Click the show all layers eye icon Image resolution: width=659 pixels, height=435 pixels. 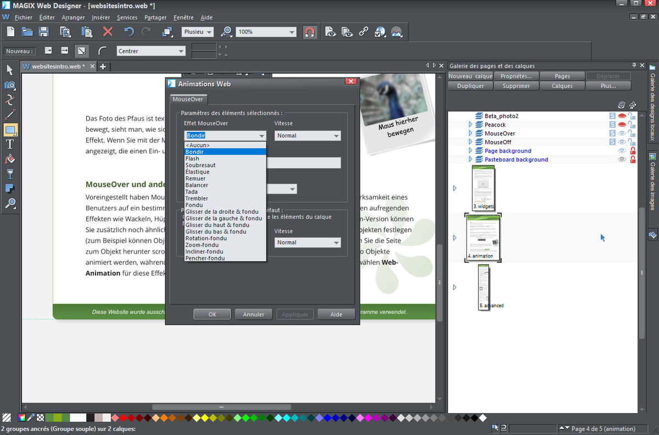(x=622, y=104)
